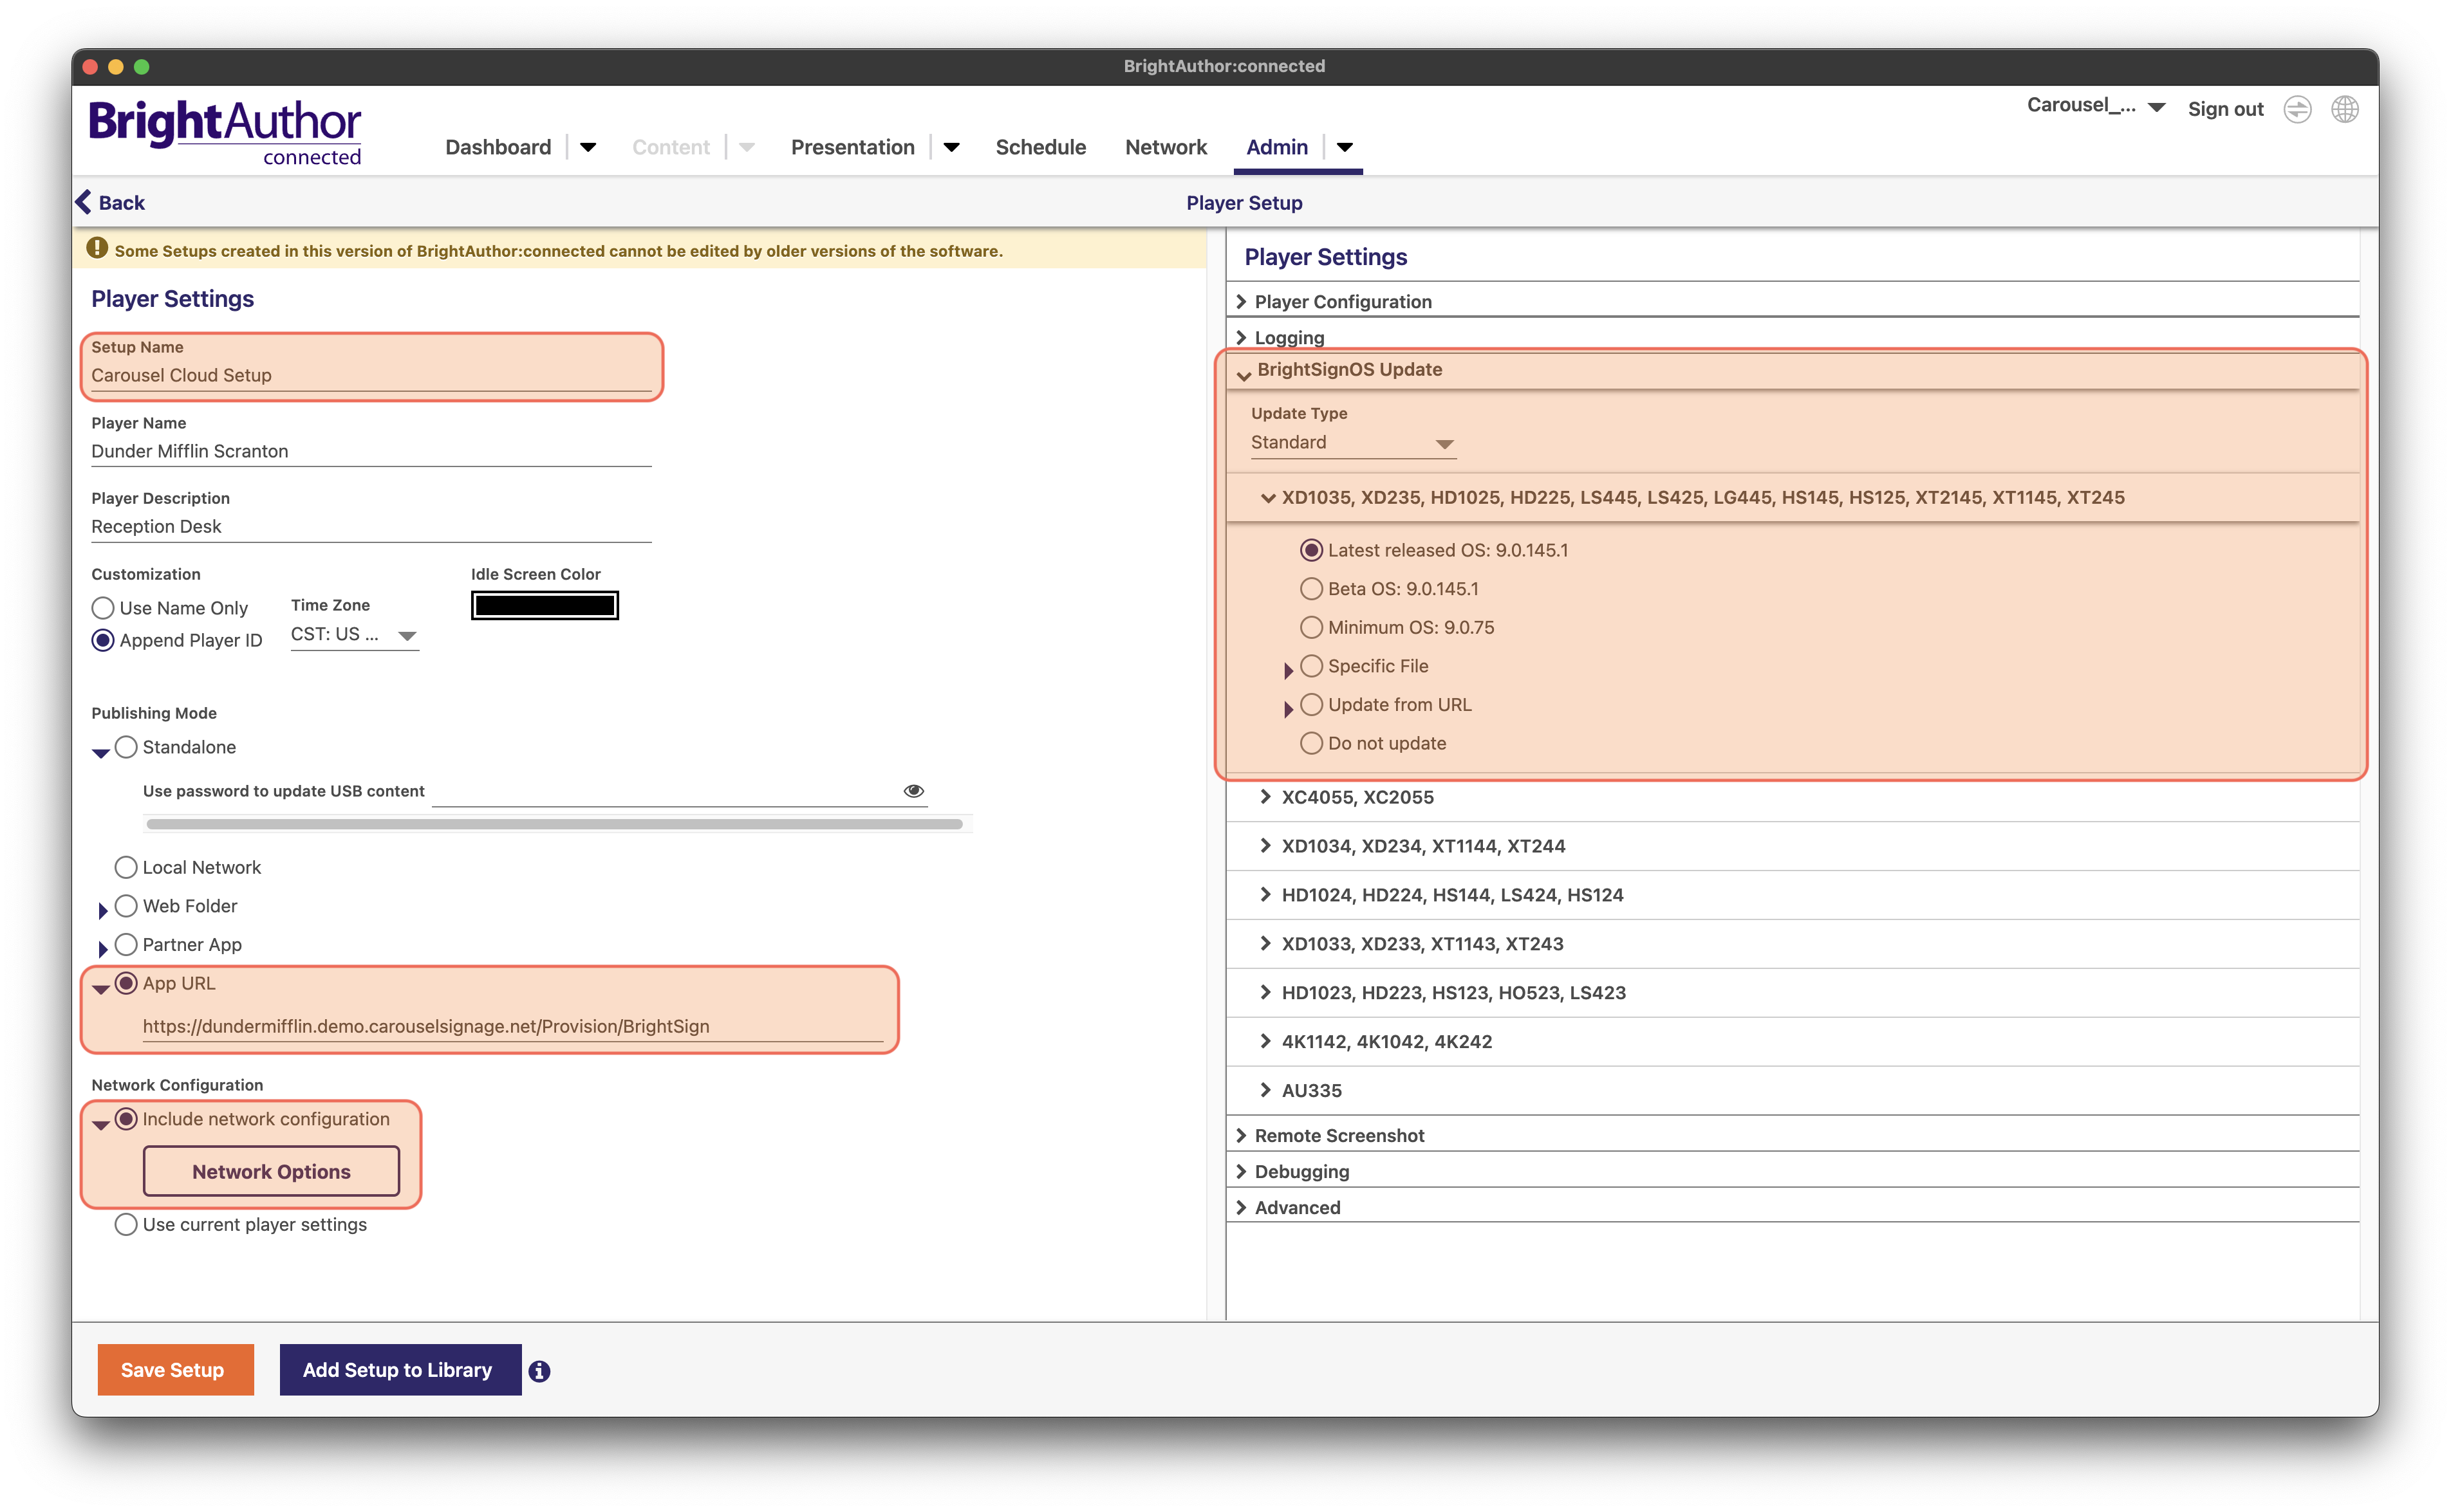The height and width of the screenshot is (1512, 2451).
Task: Open the Network Options button
Action: click(x=271, y=1171)
